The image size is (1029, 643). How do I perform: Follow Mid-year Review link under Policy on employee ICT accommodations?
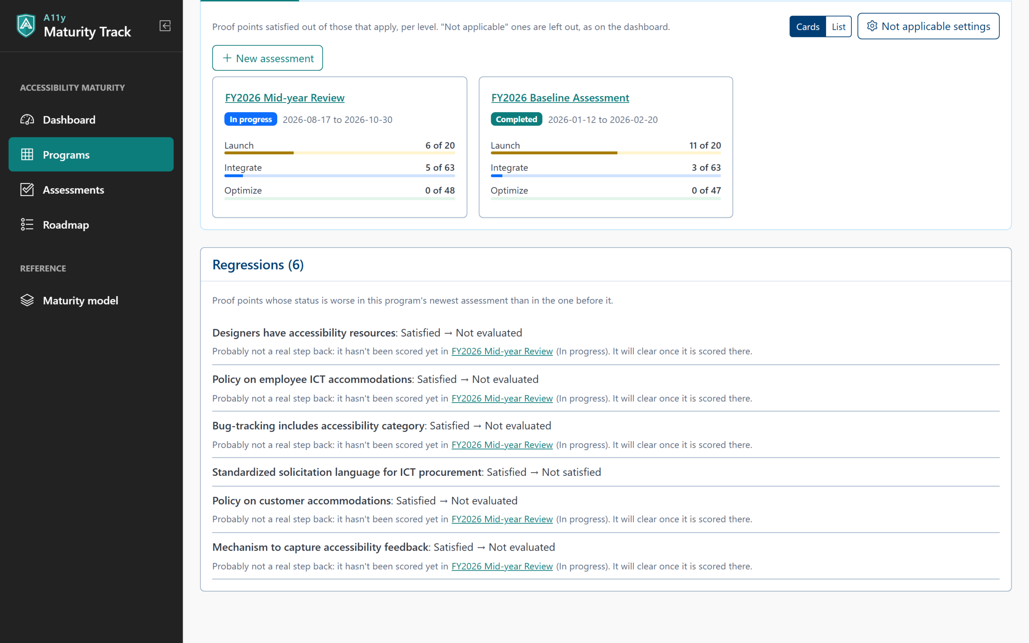point(502,398)
